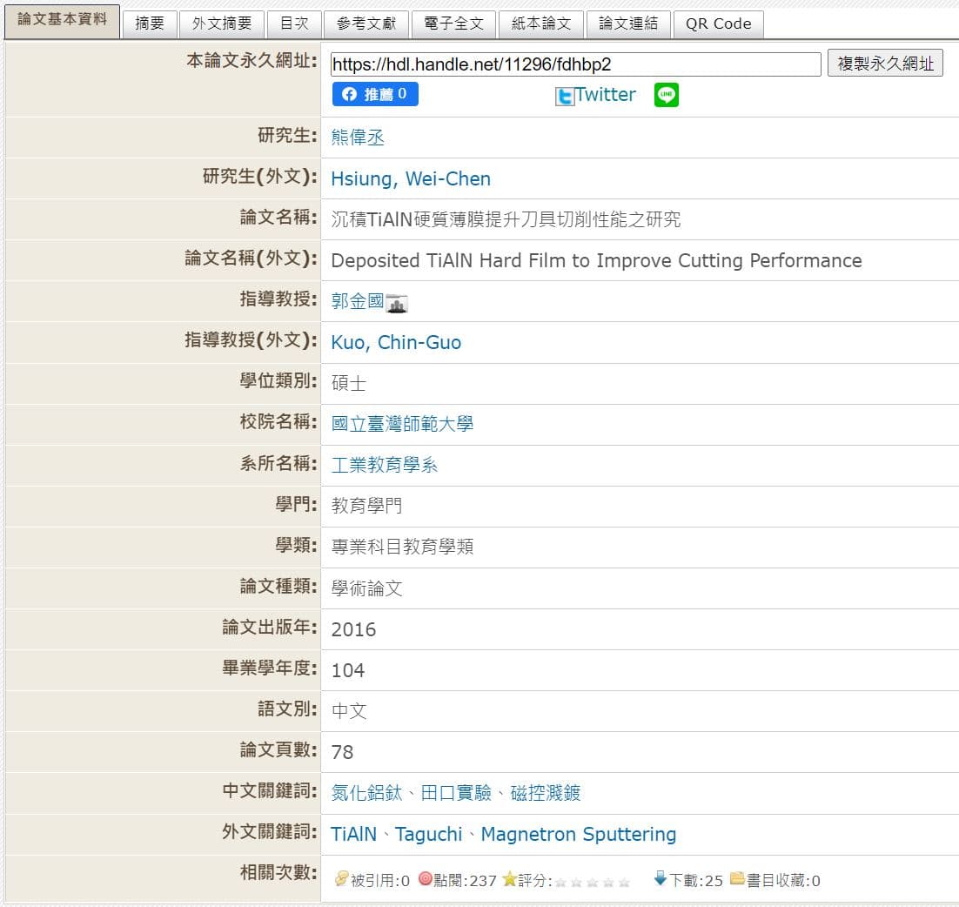Viewport: 959px width, 907px height.
Task: Click the keyword 田口實驗
Action: coord(456,793)
